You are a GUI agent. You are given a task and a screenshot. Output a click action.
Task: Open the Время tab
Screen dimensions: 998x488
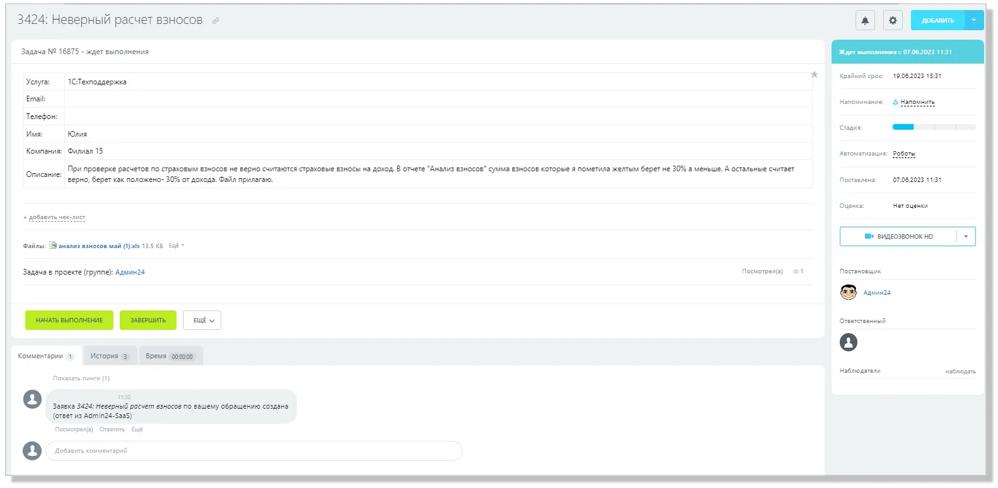coord(170,356)
